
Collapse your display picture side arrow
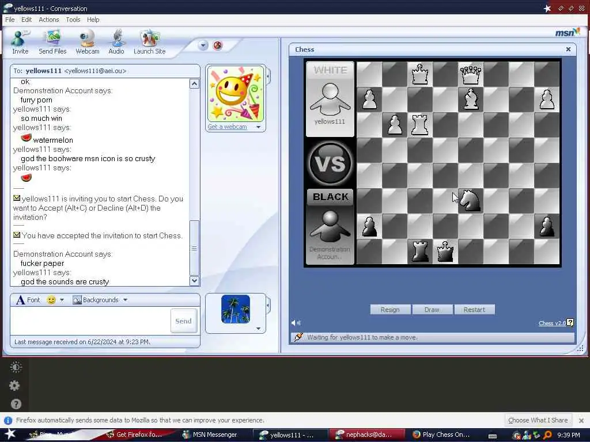(x=268, y=306)
